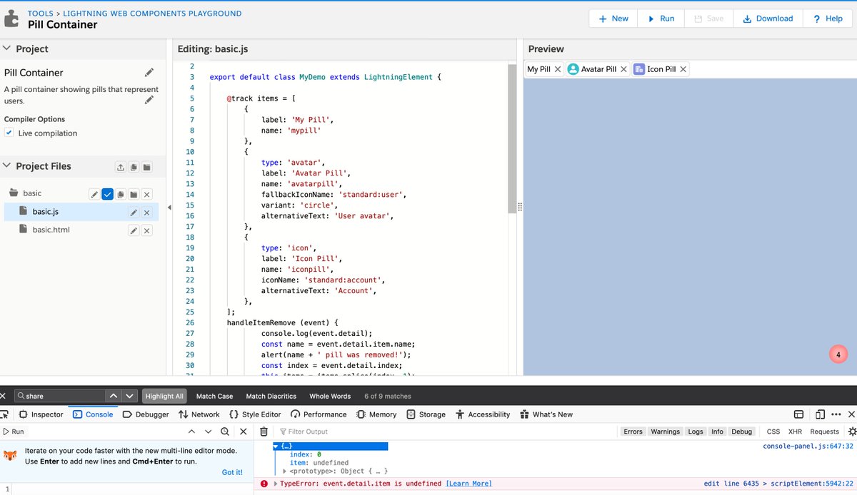Screen dimensions: 857x495
Task: Open the Memory tab
Action: click(376, 414)
